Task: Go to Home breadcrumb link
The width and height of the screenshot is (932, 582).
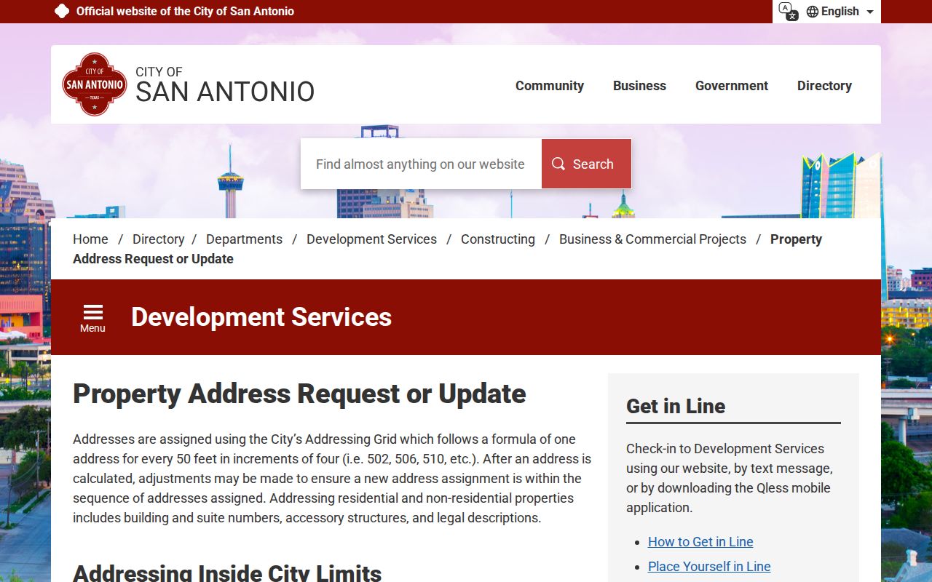Action: [x=90, y=239]
